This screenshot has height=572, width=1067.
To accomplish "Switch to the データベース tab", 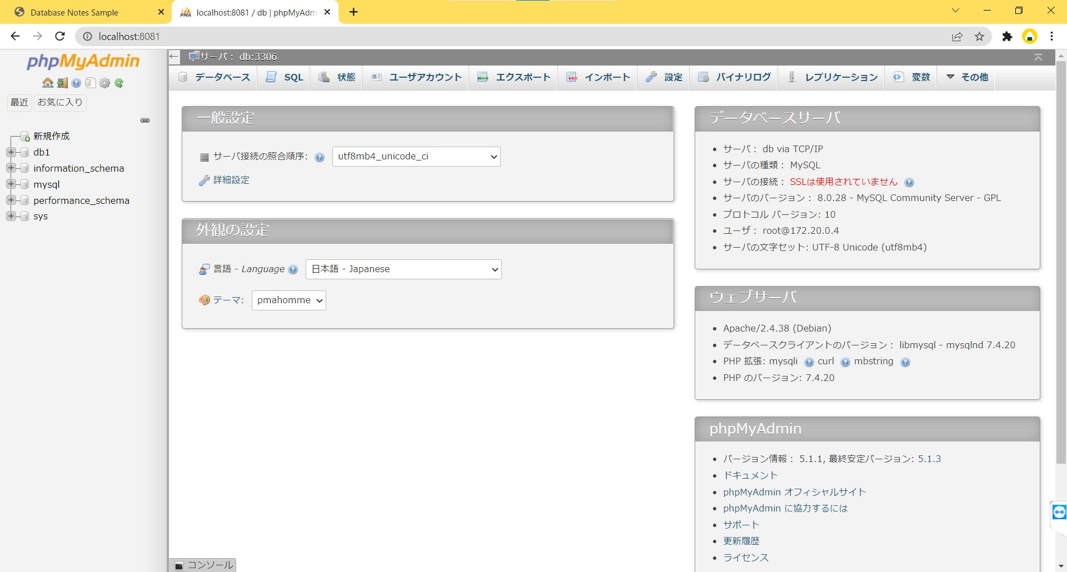I will (215, 77).
